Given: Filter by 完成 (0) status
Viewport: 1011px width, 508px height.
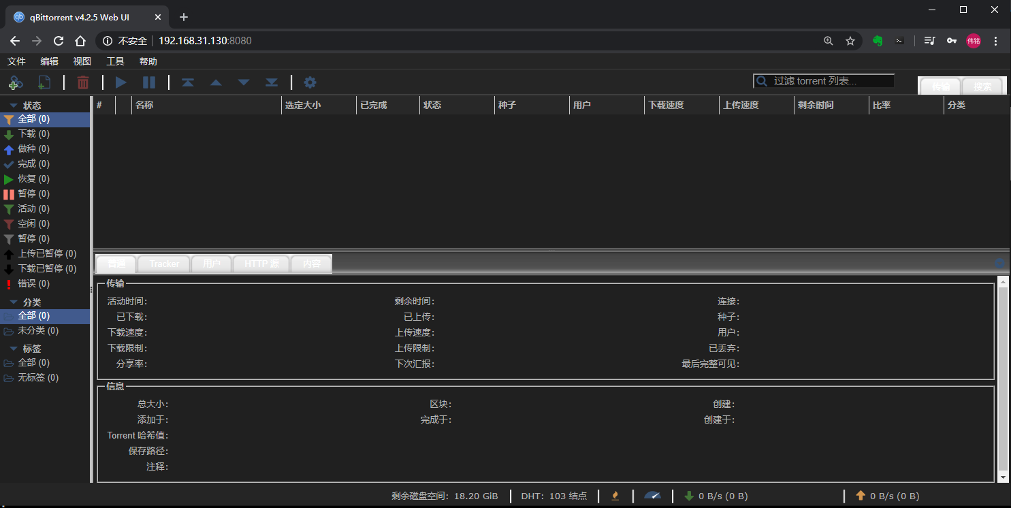Looking at the screenshot, I should pyautogui.click(x=45, y=164).
